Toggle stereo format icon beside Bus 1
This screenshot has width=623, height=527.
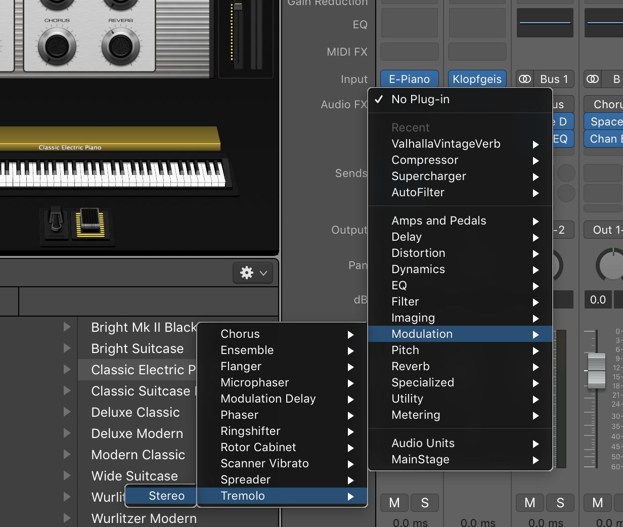(x=525, y=79)
